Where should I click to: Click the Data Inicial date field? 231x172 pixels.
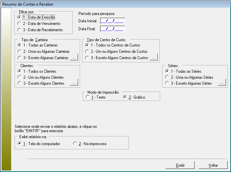click(112, 21)
